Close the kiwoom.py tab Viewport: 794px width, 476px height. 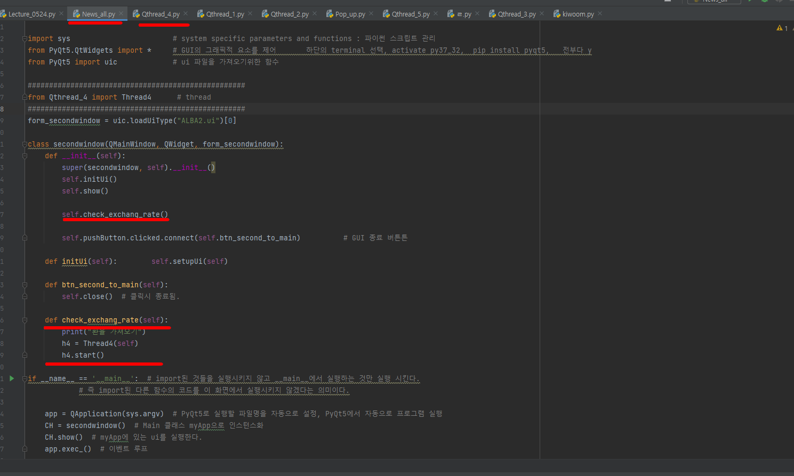pos(600,13)
